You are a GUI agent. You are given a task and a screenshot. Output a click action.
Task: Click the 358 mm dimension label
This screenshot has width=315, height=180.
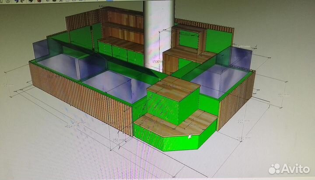pos(117,140)
